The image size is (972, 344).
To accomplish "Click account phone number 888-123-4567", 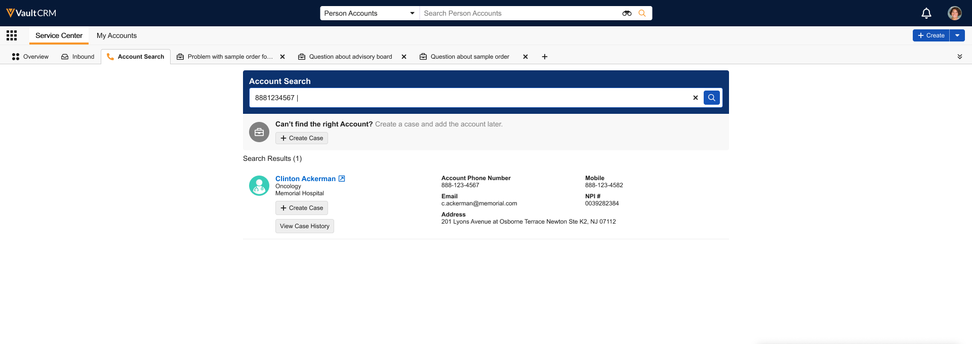I will coord(460,185).
